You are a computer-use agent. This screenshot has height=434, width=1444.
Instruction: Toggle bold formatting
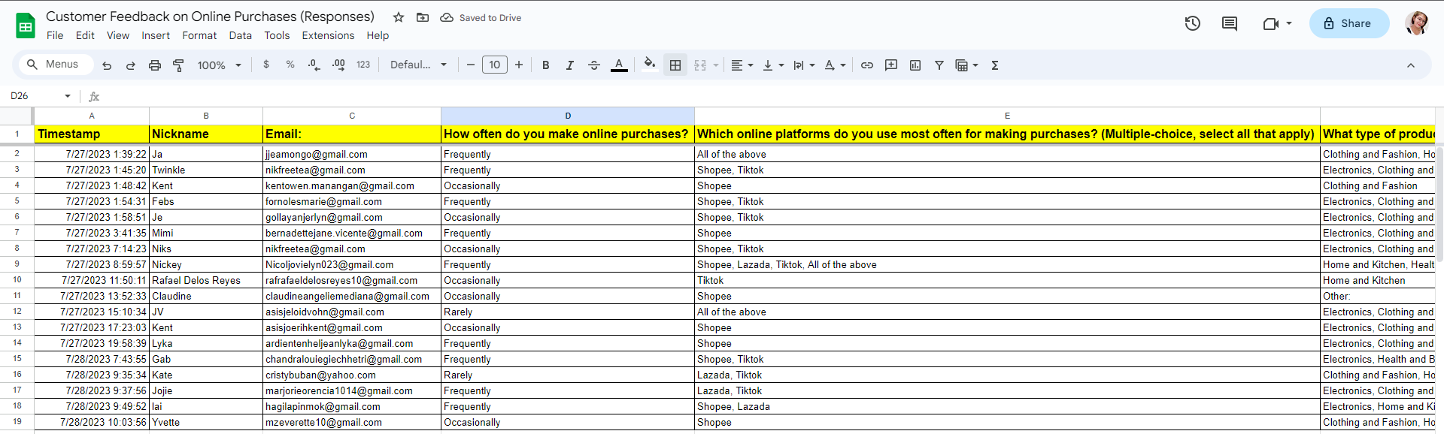point(545,65)
